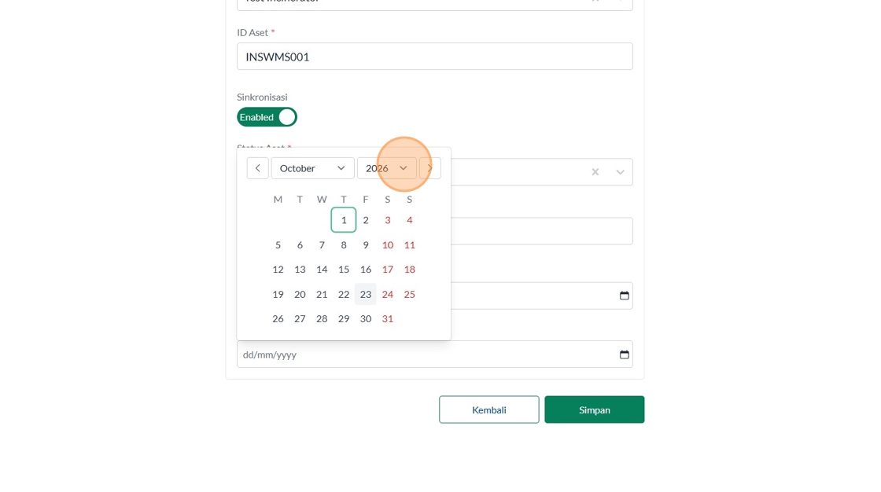Click calendar icon of last date field
This screenshot has height=492, width=881.
[x=625, y=354]
